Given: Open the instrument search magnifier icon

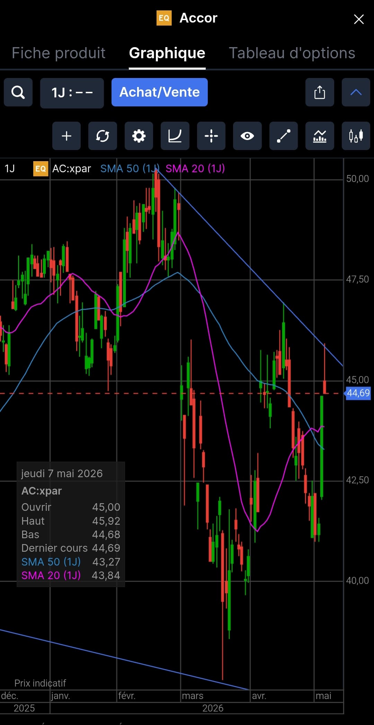Looking at the screenshot, I should tap(18, 92).
